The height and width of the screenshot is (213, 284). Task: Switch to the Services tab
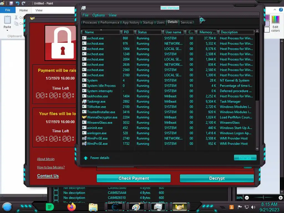[187, 22]
